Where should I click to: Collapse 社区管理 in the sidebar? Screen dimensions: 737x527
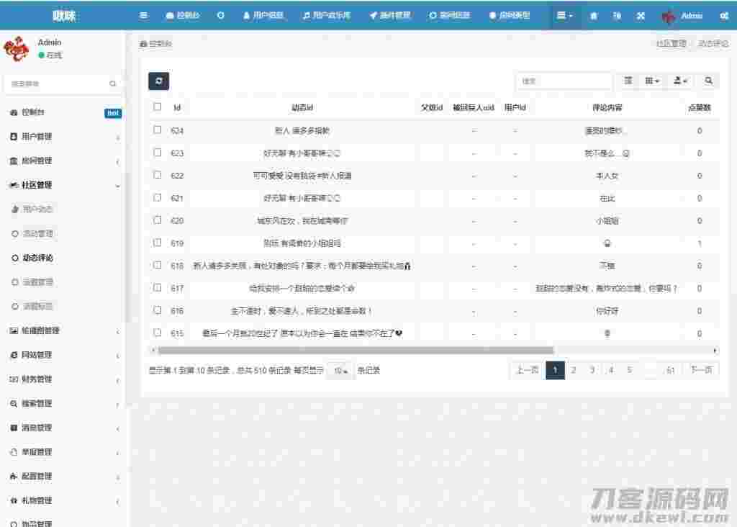click(63, 185)
